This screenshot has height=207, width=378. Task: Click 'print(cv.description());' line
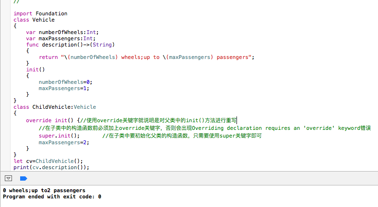pos(51,167)
